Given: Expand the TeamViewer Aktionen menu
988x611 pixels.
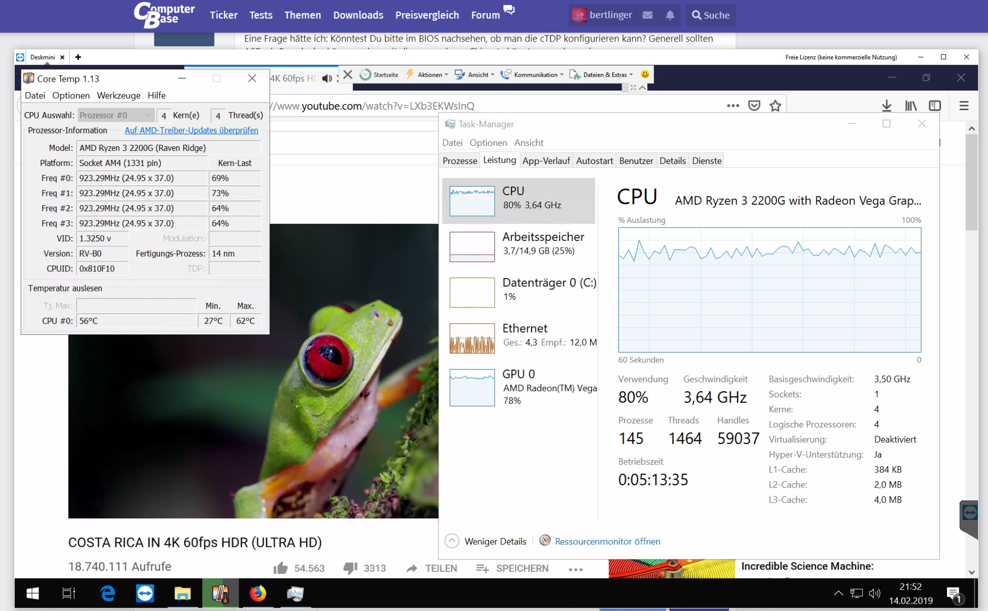Looking at the screenshot, I should pyautogui.click(x=429, y=75).
